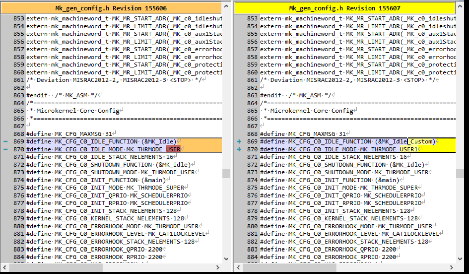Image resolution: width=469 pixels, height=274 pixels.
Task: Click "MK_CFG_C0_ERRORHOOK_QPRIO 2200" in left pane
Action: [x=109, y=249]
